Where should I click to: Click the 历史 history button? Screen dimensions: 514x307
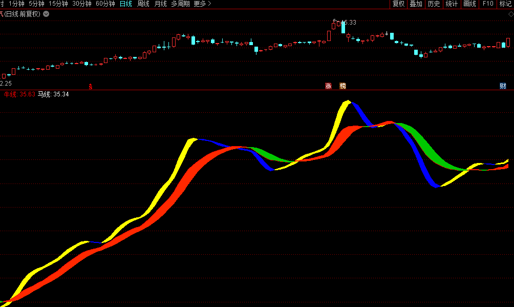434,4
